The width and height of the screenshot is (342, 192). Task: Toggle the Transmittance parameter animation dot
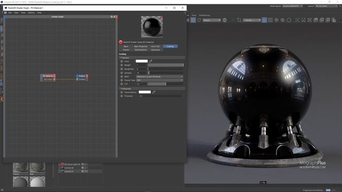click(122, 92)
